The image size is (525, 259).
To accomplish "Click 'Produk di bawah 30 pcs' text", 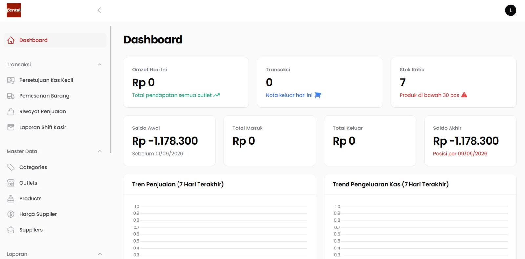I will point(429,95).
